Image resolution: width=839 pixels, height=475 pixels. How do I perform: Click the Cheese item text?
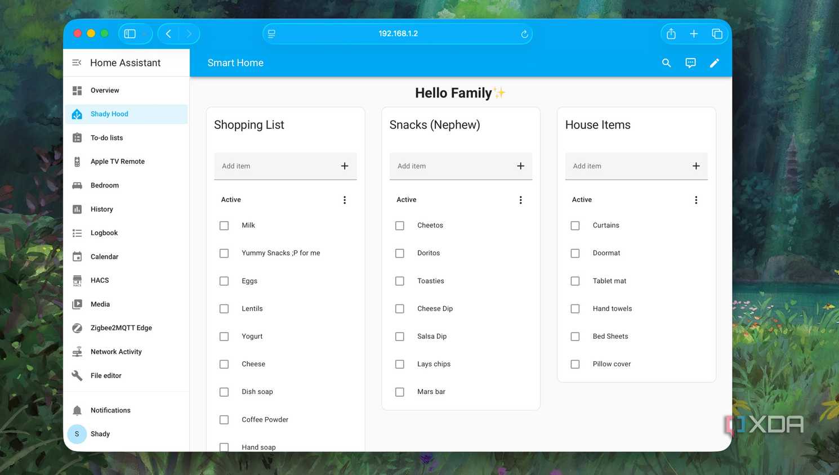tap(253, 364)
